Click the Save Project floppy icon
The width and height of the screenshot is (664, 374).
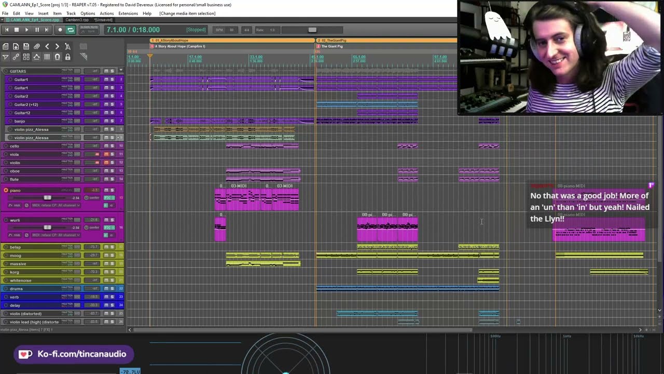click(26, 47)
